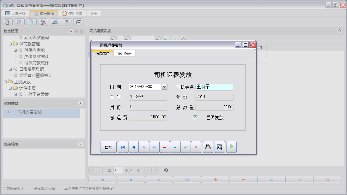347x195 pixels.
Task: Click the magnifier search icon in the main toolbar
Action: click(8, 22)
